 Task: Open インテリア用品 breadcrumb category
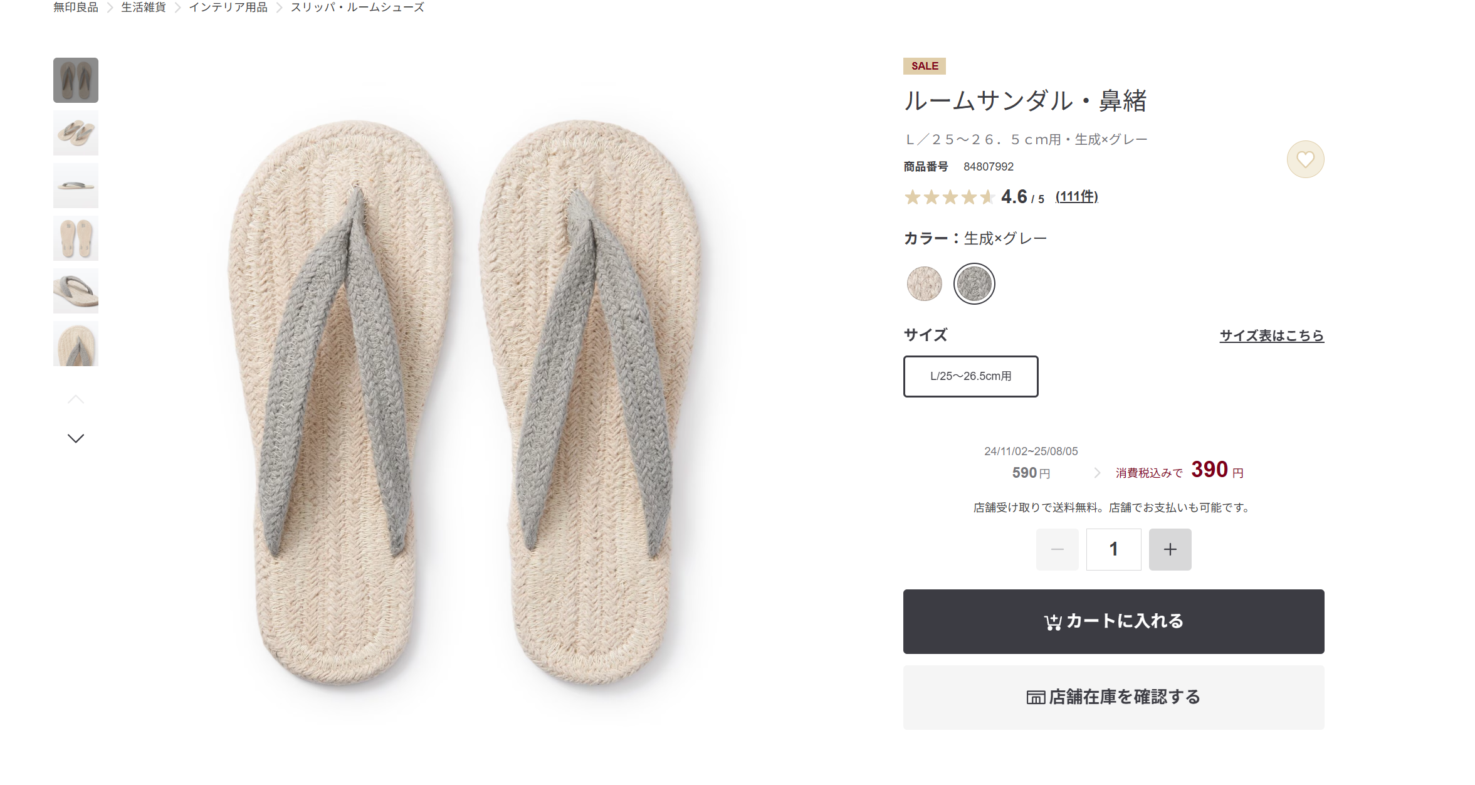[x=228, y=8]
